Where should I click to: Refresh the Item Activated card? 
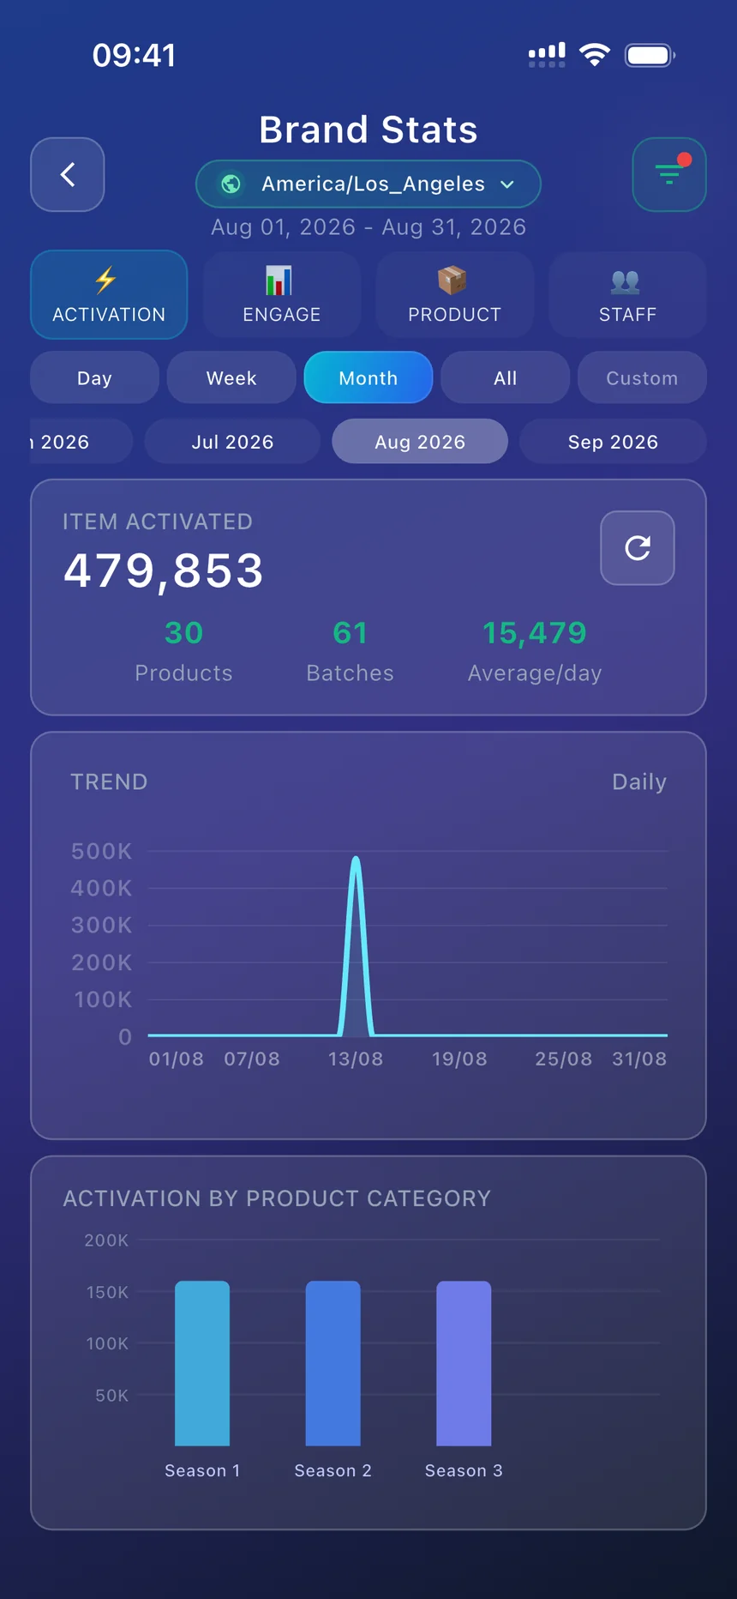click(x=638, y=548)
